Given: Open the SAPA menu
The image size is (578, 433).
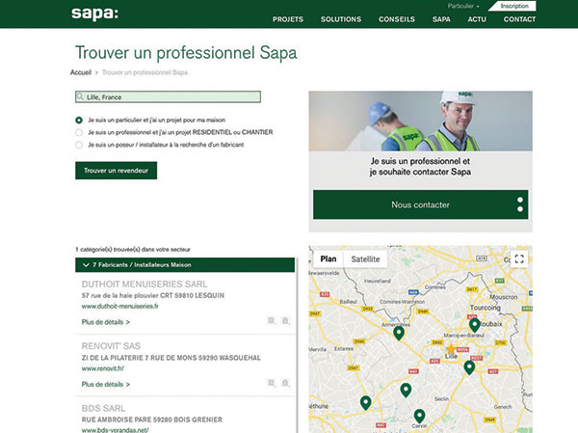Looking at the screenshot, I should (441, 19).
